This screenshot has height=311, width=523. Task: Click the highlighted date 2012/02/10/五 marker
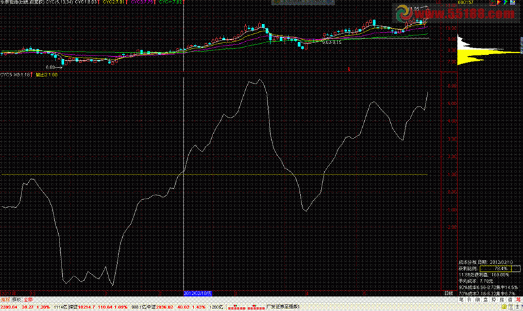198,293
